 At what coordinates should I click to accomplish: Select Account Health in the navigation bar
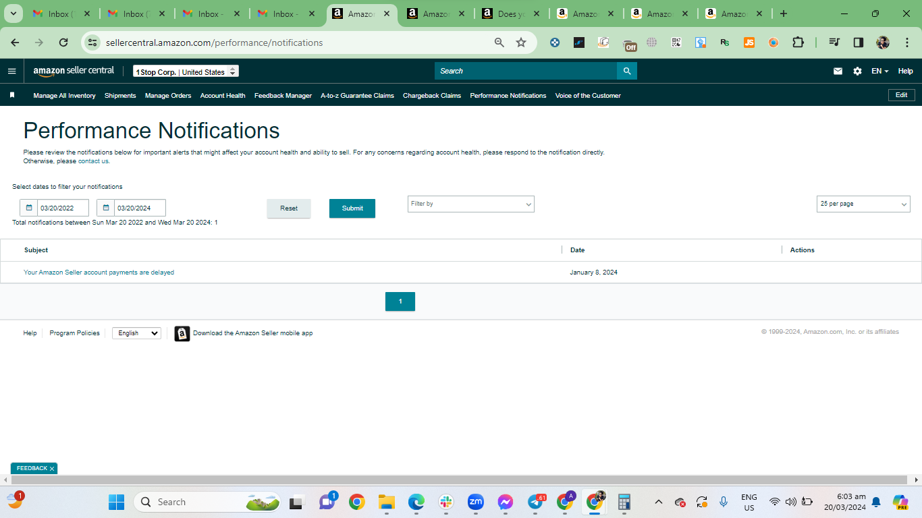223,96
